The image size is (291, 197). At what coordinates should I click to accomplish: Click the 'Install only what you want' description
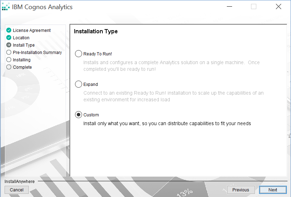(167, 123)
